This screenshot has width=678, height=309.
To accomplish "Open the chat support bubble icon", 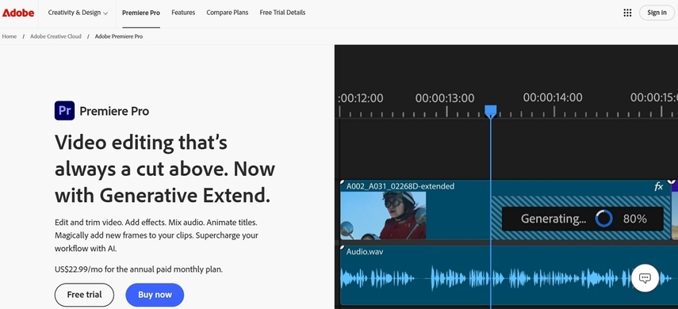I will [x=645, y=278].
